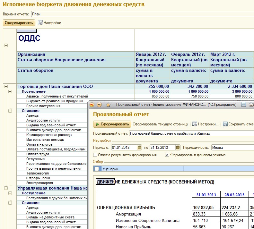Enable Отчет о результатах формирования checkbox
Viewport: 254px width, 229px height.
(95, 155)
